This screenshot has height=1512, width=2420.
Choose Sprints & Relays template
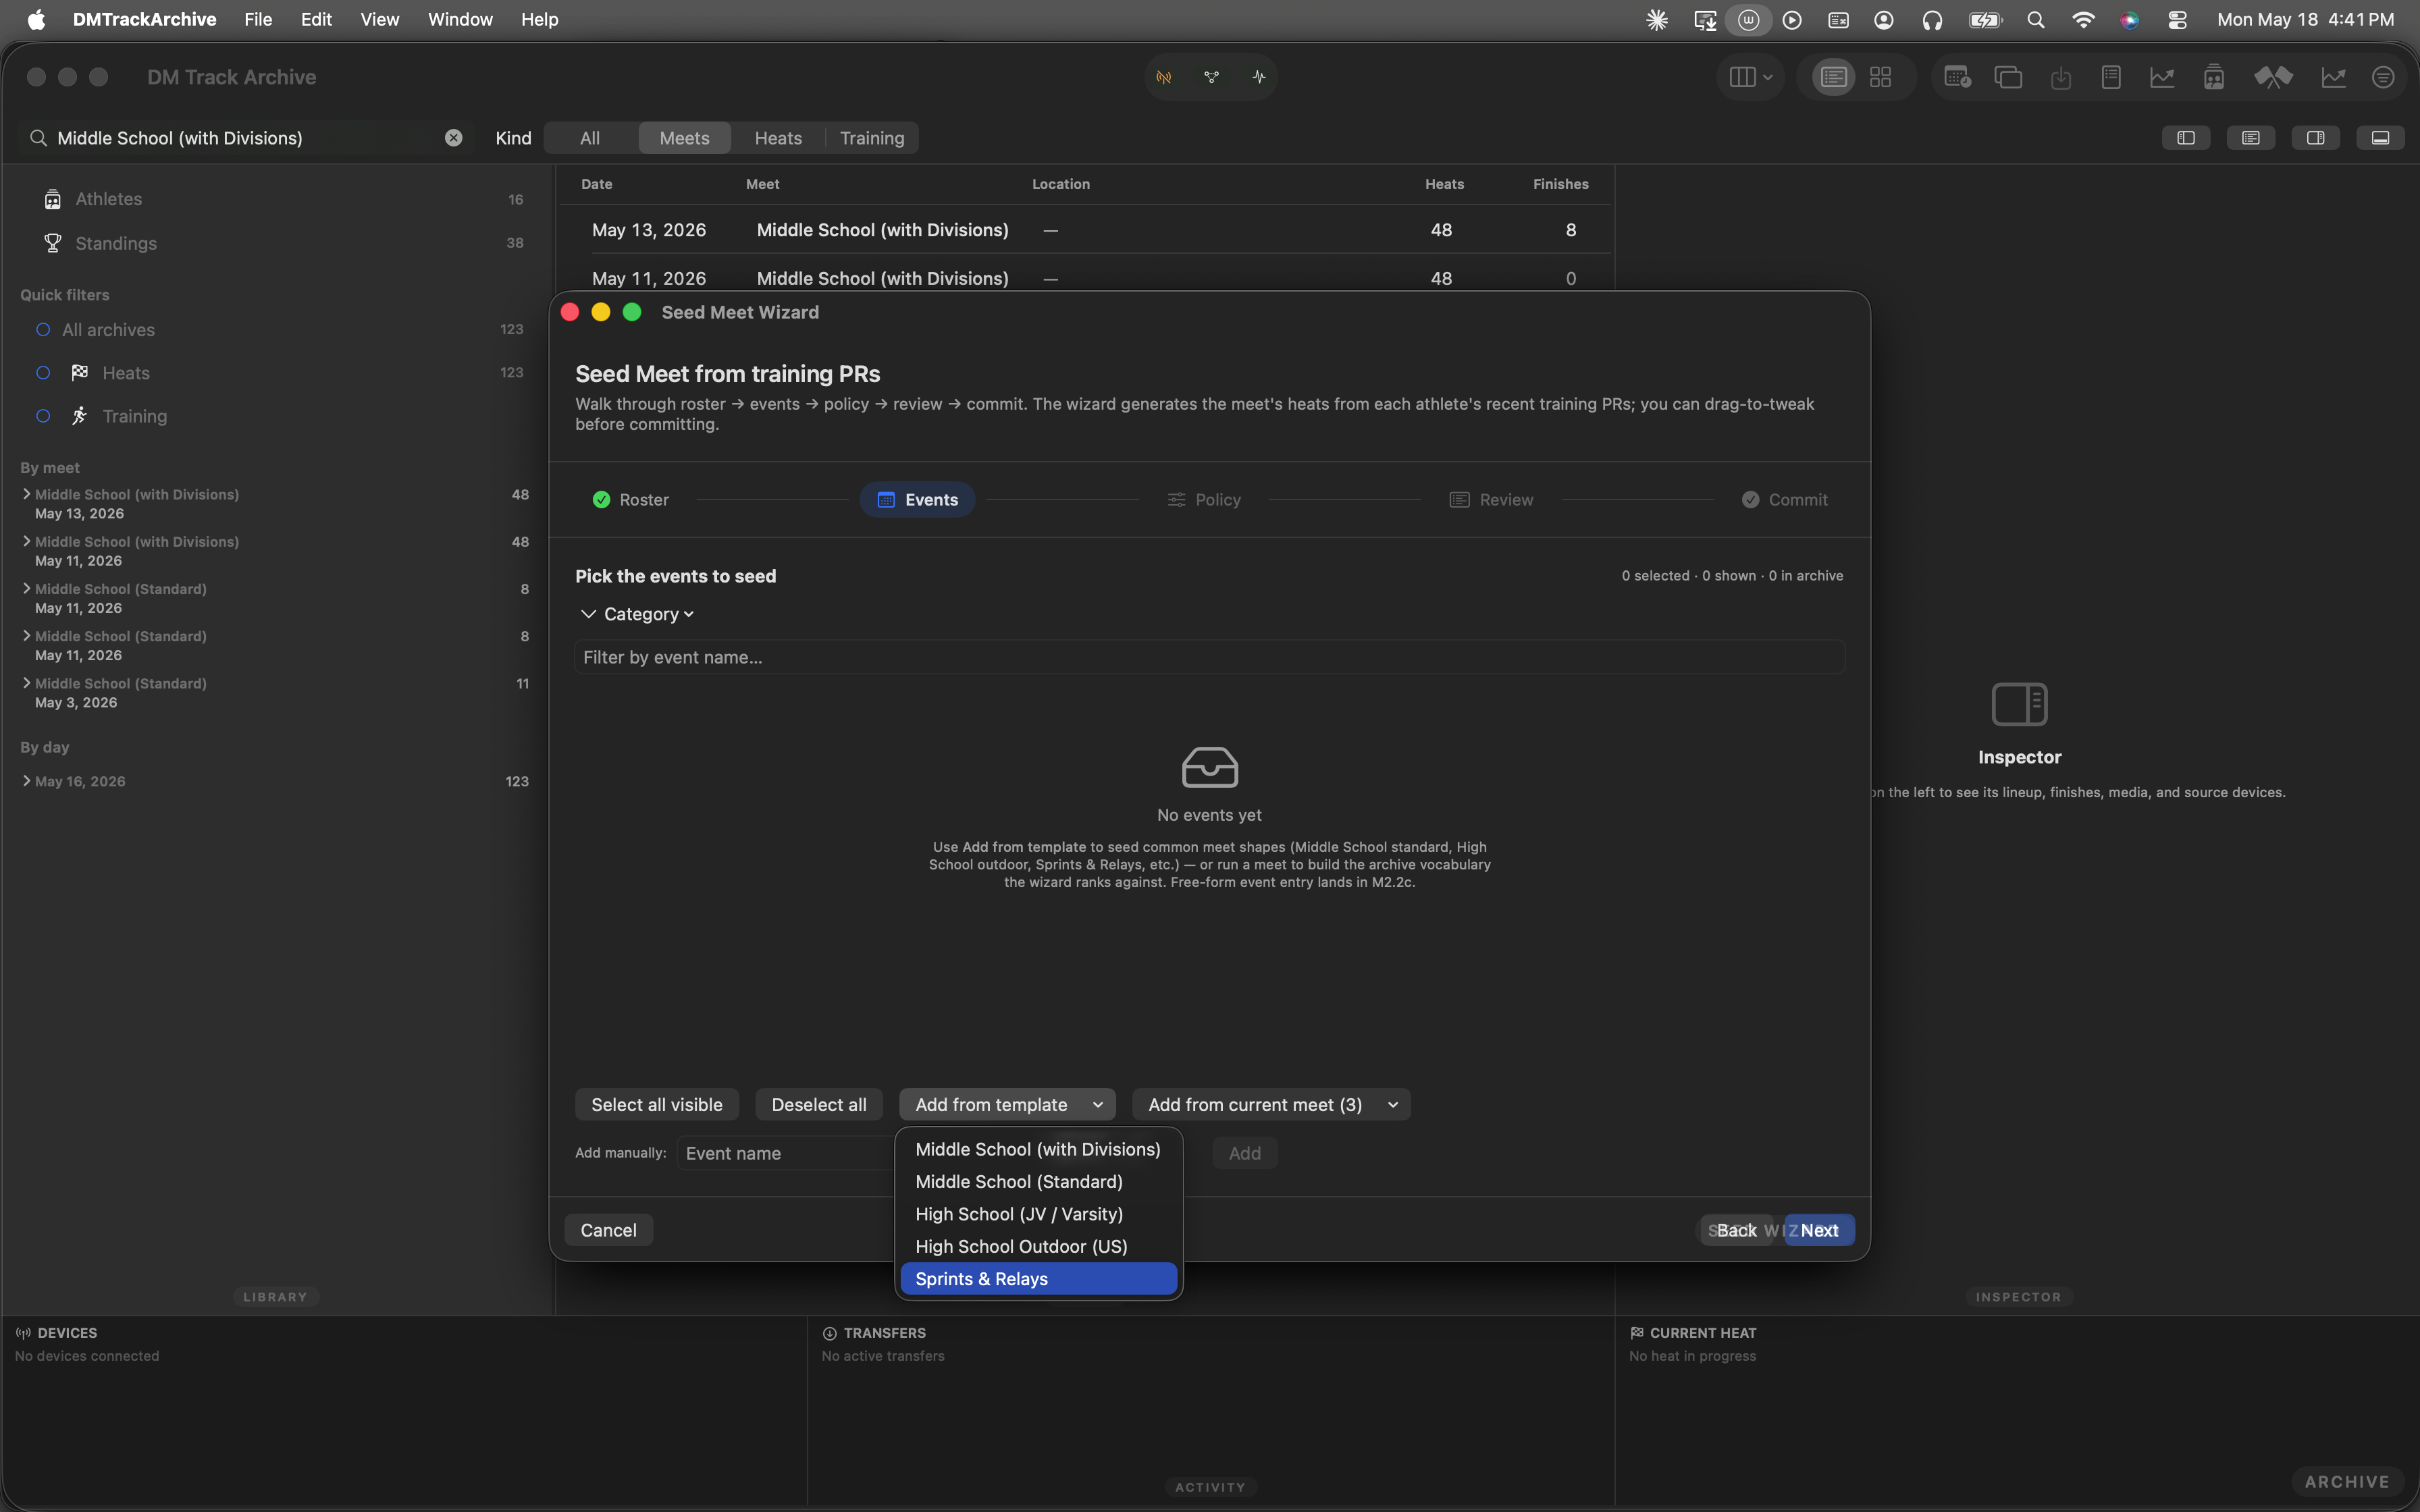click(x=1038, y=1279)
